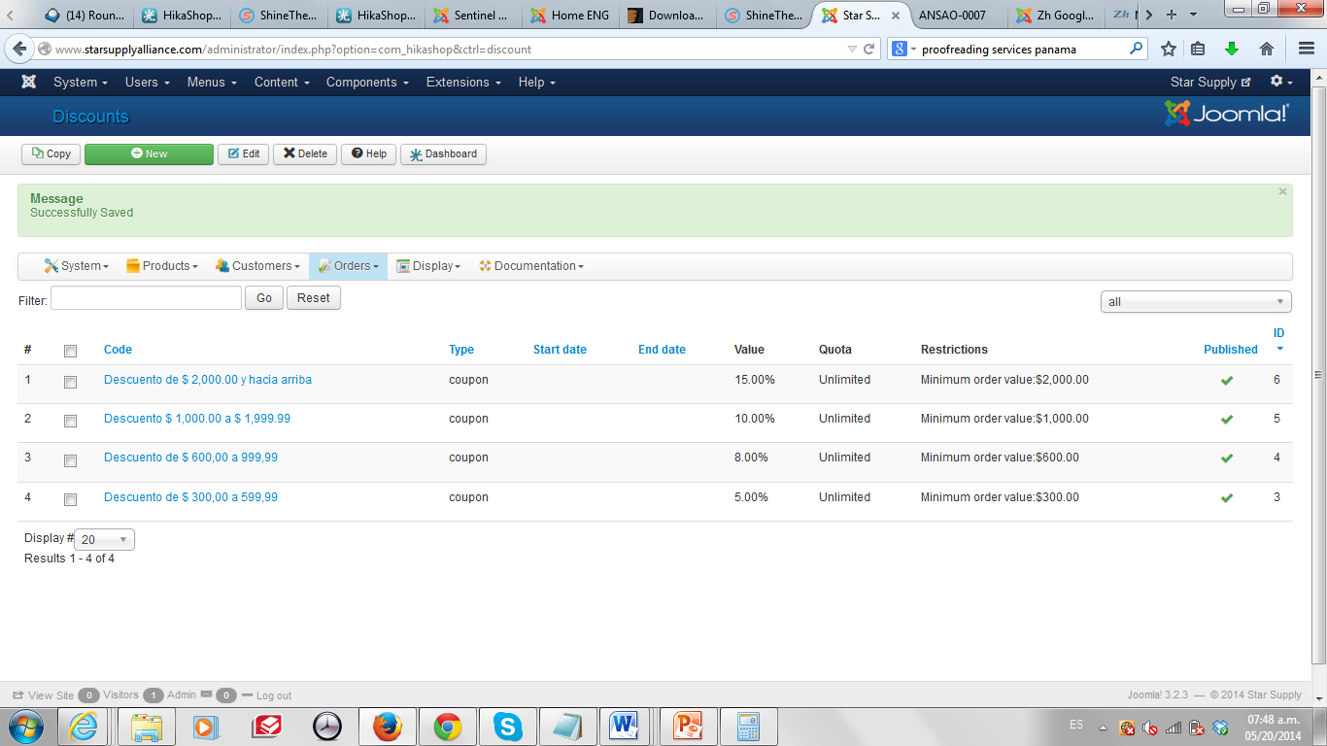Click into the Filter text input
The image size is (1327, 746).
[x=146, y=298]
